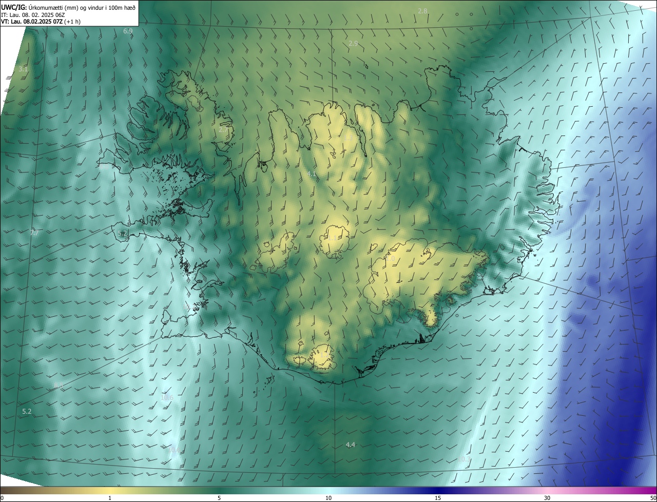657x502 pixels.
Task: Click the 6.9 value label on the map
Action: click(128, 31)
